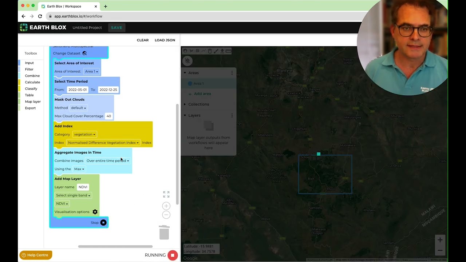The width and height of the screenshot is (466, 262).
Task: Expand the Collections section
Action: point(185,104)
